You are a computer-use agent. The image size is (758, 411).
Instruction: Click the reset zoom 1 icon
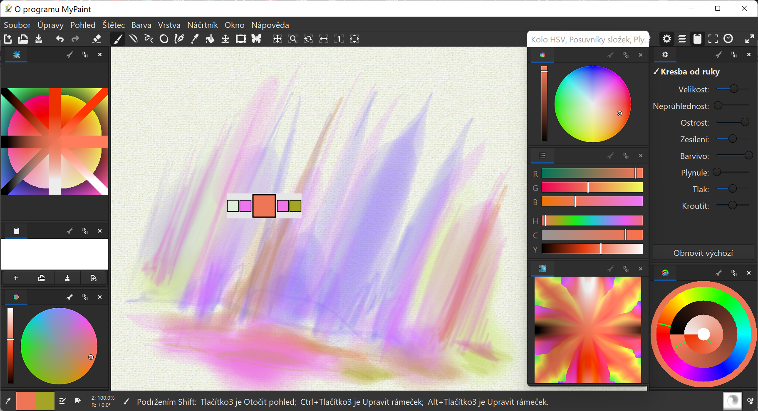(339, 39)
